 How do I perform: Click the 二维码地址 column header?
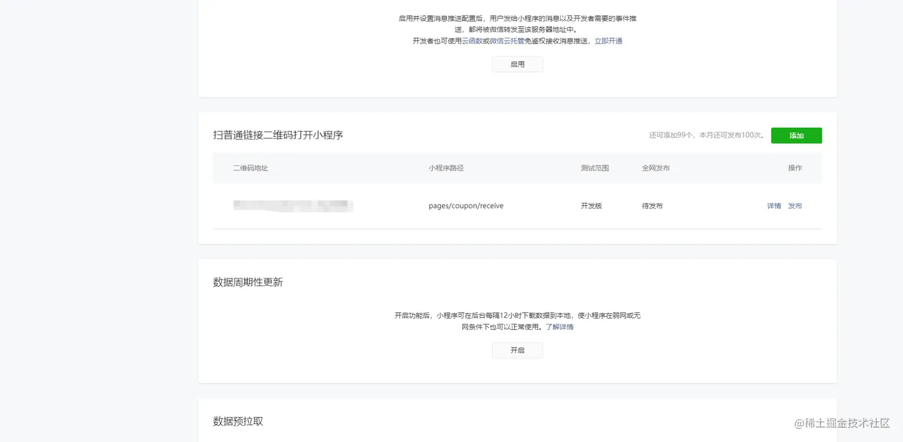point(251,168)
